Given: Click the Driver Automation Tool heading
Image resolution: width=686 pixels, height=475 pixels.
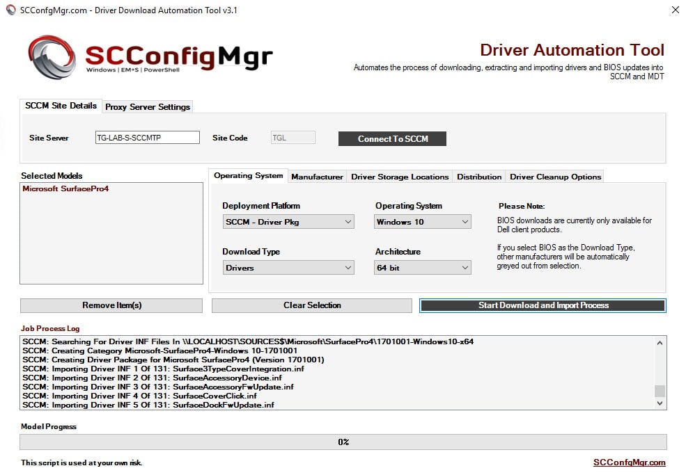Looking at the screenshot, I should (572, 50).
